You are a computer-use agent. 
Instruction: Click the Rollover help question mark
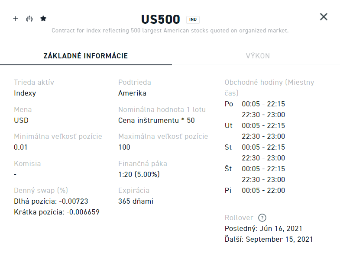click(262, 218)
